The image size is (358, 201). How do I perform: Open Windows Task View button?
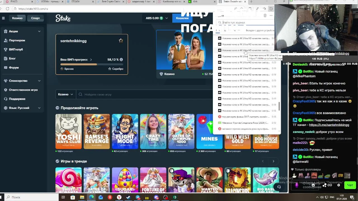pyautogui.click(x=63, y=197)
